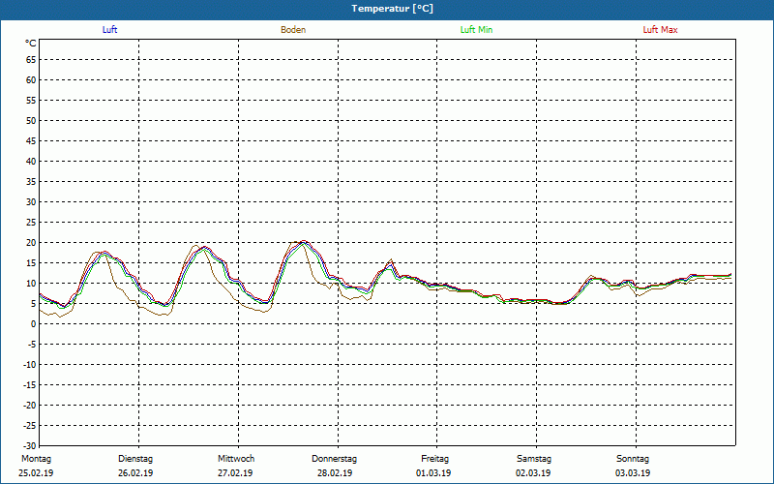Click the y-axis value '0'
Image resolution: width=774 pixels, height=484 pixels.
(34, 324)
